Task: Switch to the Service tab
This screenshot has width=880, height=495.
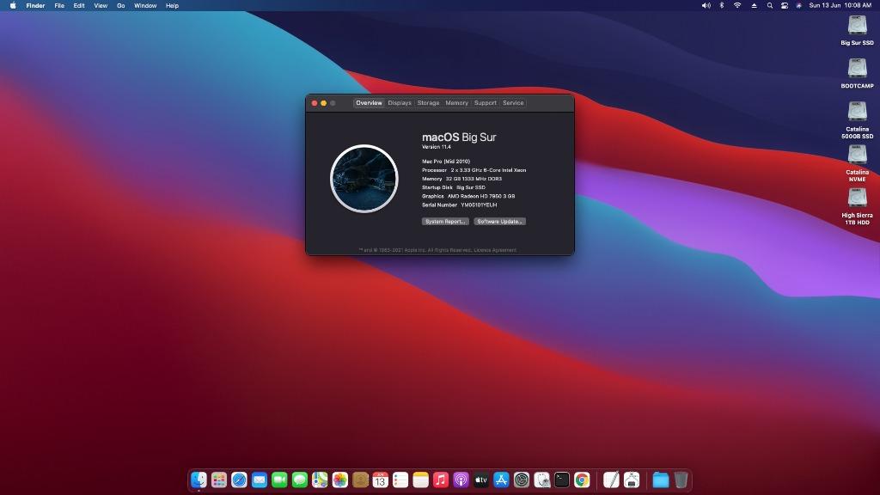Action: [513, 103]
